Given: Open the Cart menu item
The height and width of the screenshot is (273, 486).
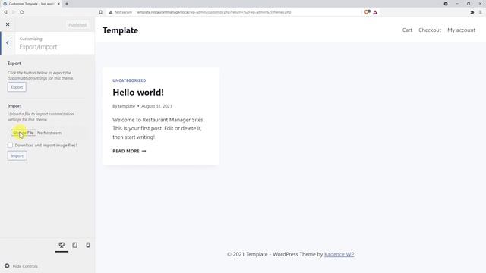Looking at the screenshot, I should pos(407,30).
